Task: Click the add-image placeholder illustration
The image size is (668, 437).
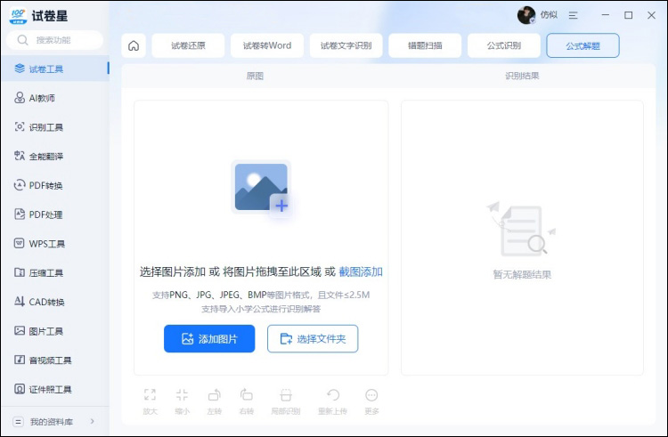Action: [263, 188]
